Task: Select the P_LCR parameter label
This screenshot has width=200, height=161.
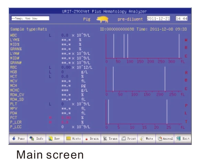Action: tap(16, 122)
